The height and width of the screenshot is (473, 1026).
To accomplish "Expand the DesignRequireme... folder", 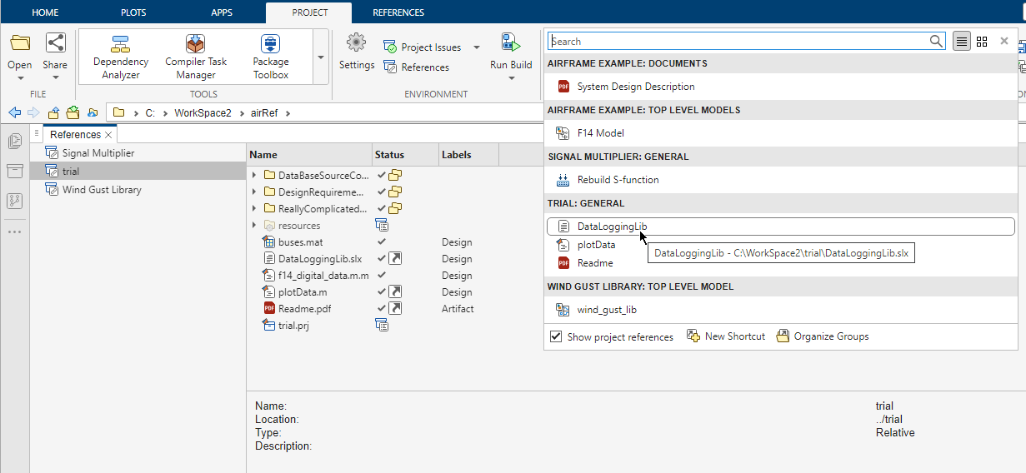I will (x=254, y=192).
